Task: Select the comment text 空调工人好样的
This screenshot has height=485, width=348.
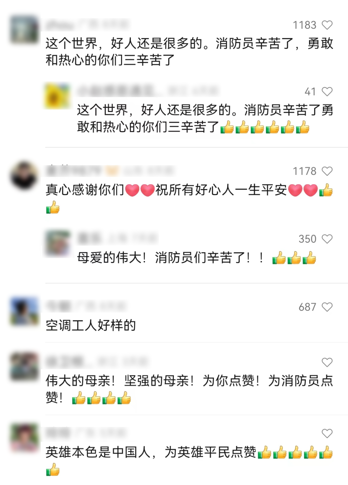Action: pos(91,325)
